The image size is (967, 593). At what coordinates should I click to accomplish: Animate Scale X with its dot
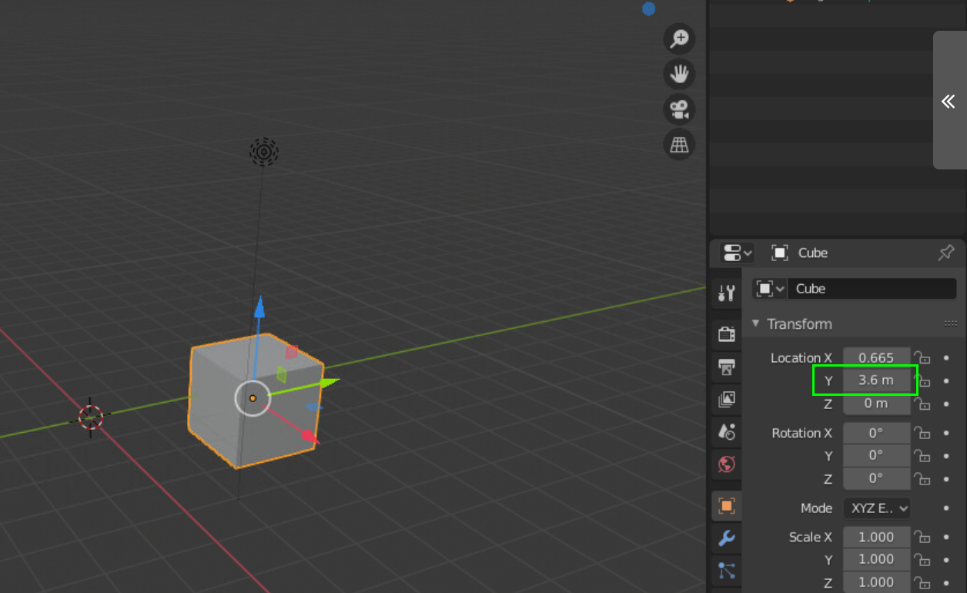(x=945, y=538)
